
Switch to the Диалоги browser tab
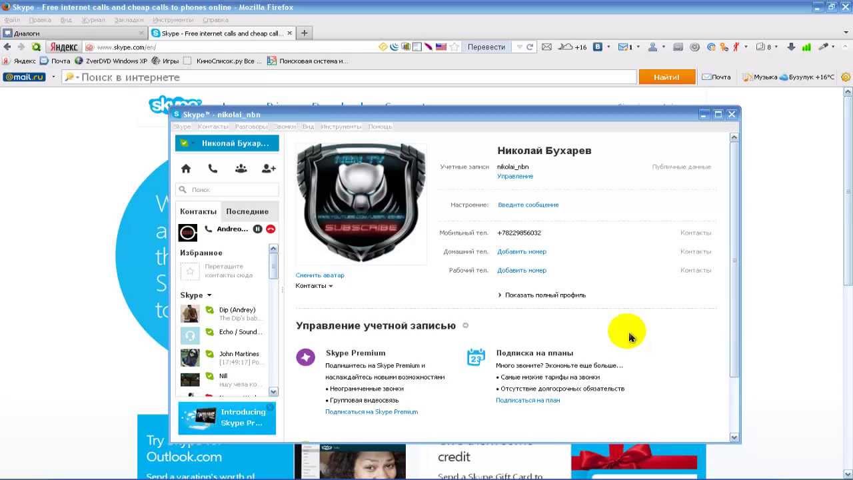[x=73, y=33]
